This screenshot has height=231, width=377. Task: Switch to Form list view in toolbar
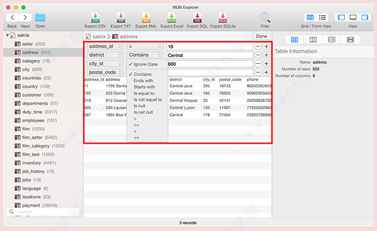point(322,18)
